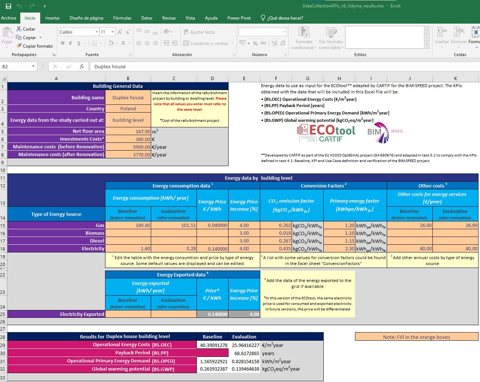Open Formato condicional

click(304, 38)
